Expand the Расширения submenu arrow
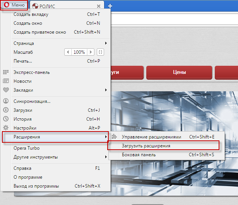Screen dimensions: 238x205 point(106,137)
